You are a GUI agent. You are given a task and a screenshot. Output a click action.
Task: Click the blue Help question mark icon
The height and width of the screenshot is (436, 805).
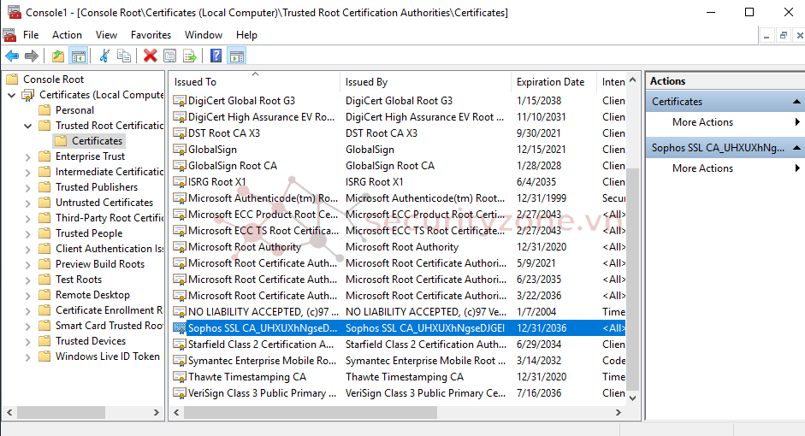216,56
